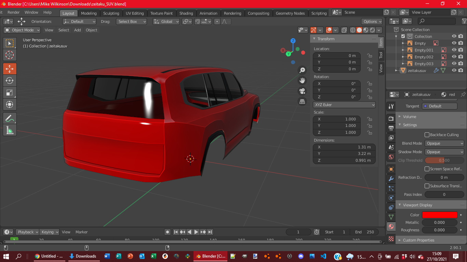
Task: Click the Options button in header
Action: (372, 21)
